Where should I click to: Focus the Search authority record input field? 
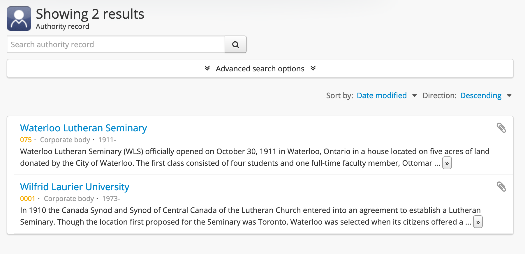tap(116, 45)
